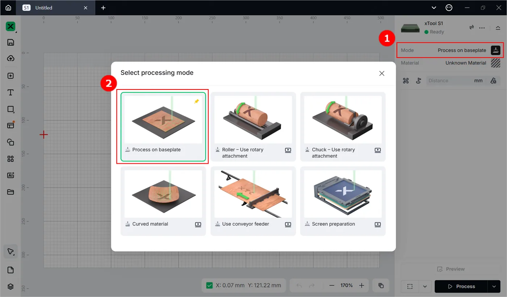Click the xTool S1 device name
The height and width of the screenshot is (297, 507).
coord(433,23)
